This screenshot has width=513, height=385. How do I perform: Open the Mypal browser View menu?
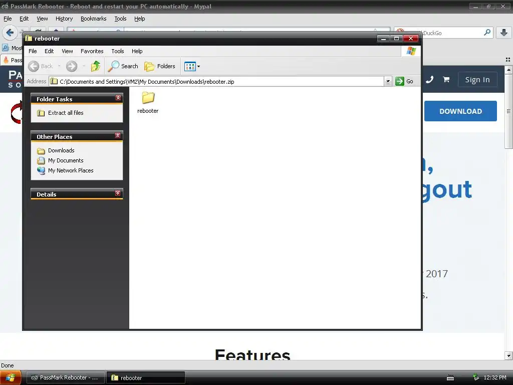pyautogui.click(x=42, y=19)
